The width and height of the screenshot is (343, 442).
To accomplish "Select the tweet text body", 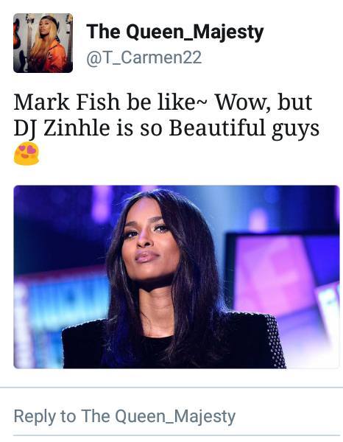I will click(x=166, y=128).
